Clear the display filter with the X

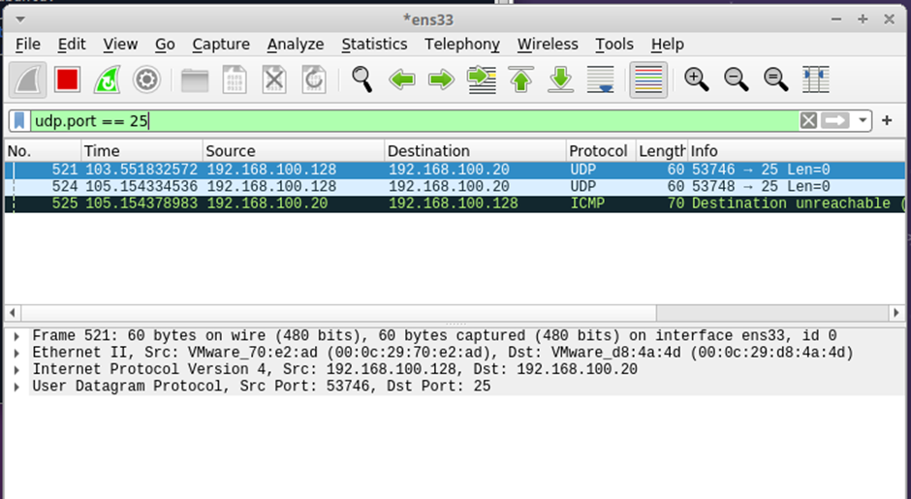[808, 121]
